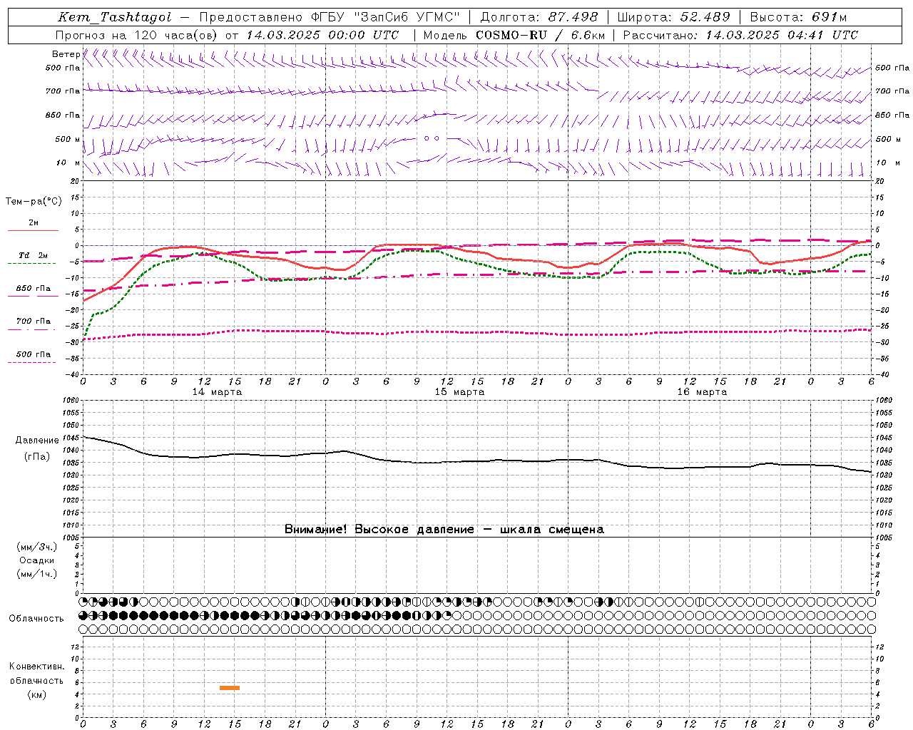Click the Ветер panel label
The width and height of the screenshot is (913, 730).
(66, 54)
